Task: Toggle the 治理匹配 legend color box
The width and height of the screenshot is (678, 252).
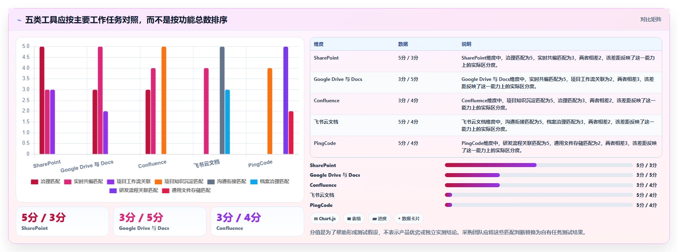Action: click(34, 182)
